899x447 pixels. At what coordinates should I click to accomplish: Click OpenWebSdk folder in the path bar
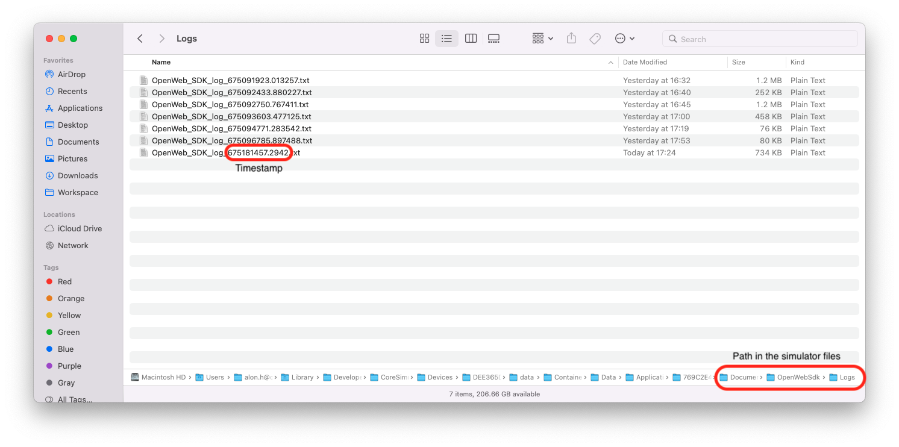pyautogui.click(x=793, y=377)
